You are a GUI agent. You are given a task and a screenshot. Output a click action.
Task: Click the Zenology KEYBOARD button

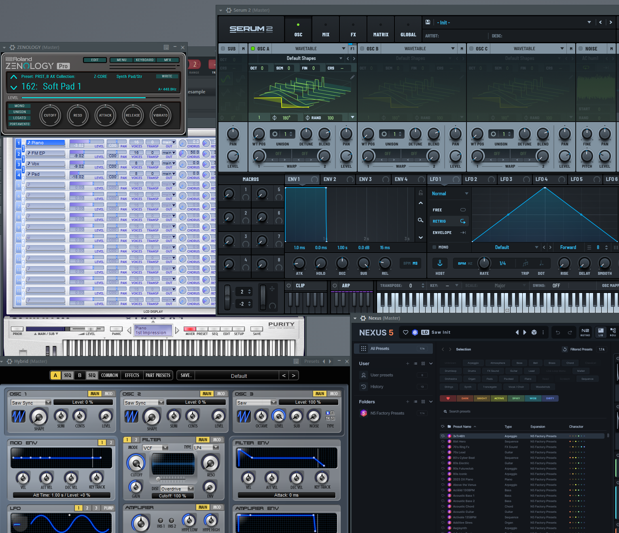pyautogui.click(x=144, y=60)
